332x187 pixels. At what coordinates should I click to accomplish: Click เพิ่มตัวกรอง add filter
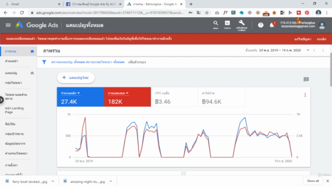[137, 62]
